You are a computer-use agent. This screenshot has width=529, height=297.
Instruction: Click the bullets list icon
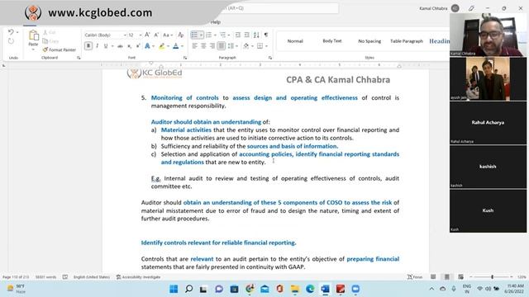coord(194,35)
